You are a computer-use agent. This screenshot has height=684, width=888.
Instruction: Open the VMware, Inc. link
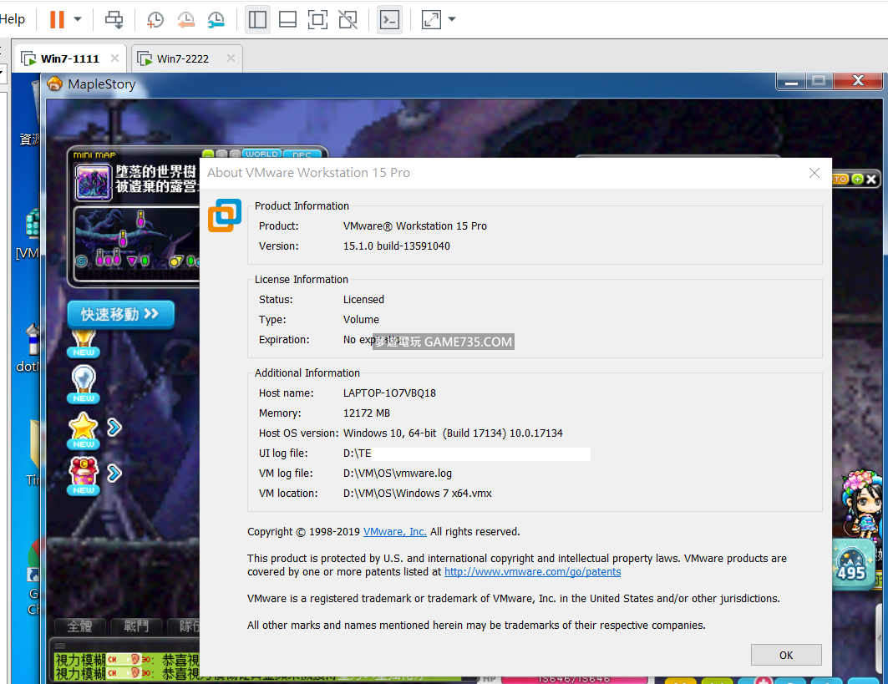click(x=394, y=532)
